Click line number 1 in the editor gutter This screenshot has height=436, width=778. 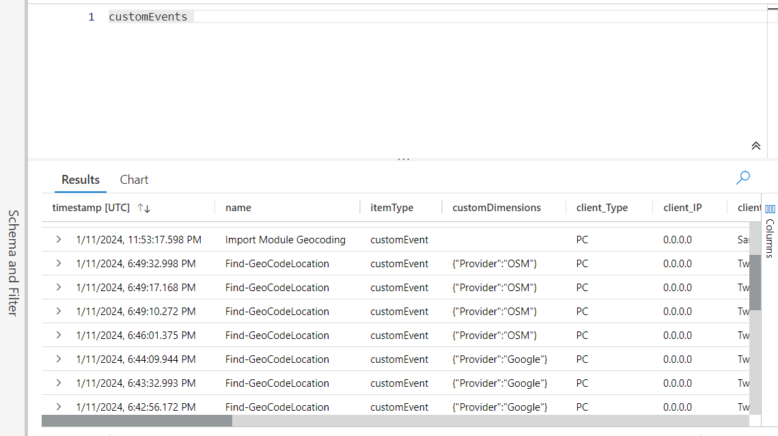(x=92, y=17)
